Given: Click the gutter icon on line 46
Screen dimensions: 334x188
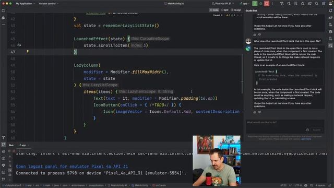Looking at the screenshot, I should pyautogui.click(x=19, y=45).
